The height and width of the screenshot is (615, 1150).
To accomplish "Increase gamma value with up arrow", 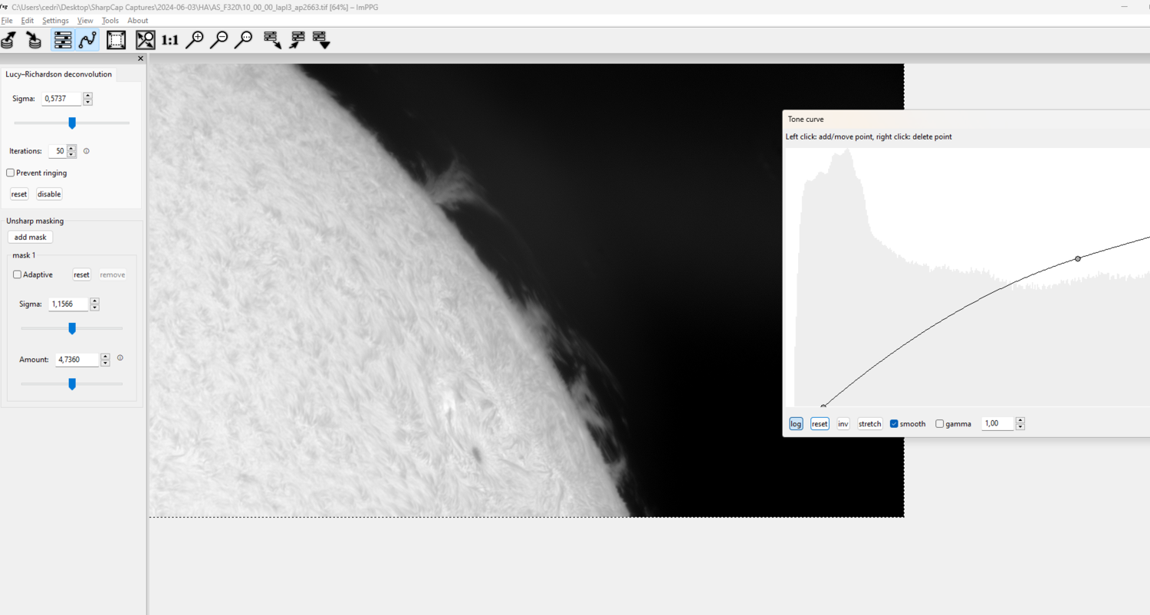I will pos(1020,421).
